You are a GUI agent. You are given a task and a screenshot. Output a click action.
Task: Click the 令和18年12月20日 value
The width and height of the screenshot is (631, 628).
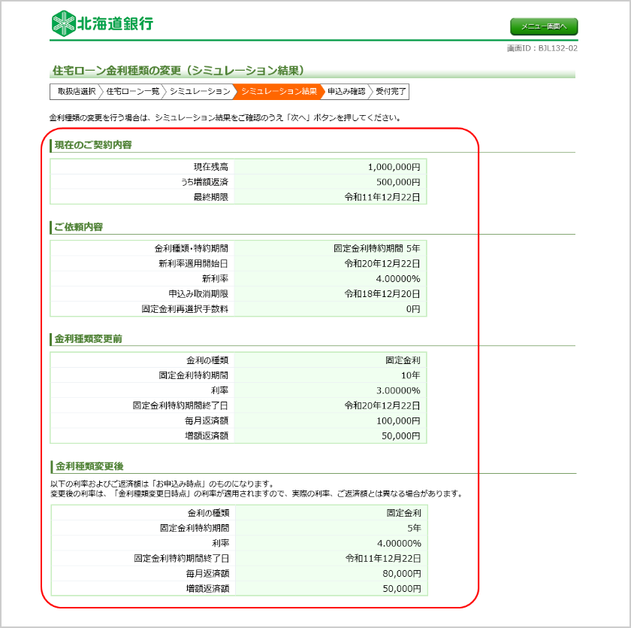(x=382, y=293)
